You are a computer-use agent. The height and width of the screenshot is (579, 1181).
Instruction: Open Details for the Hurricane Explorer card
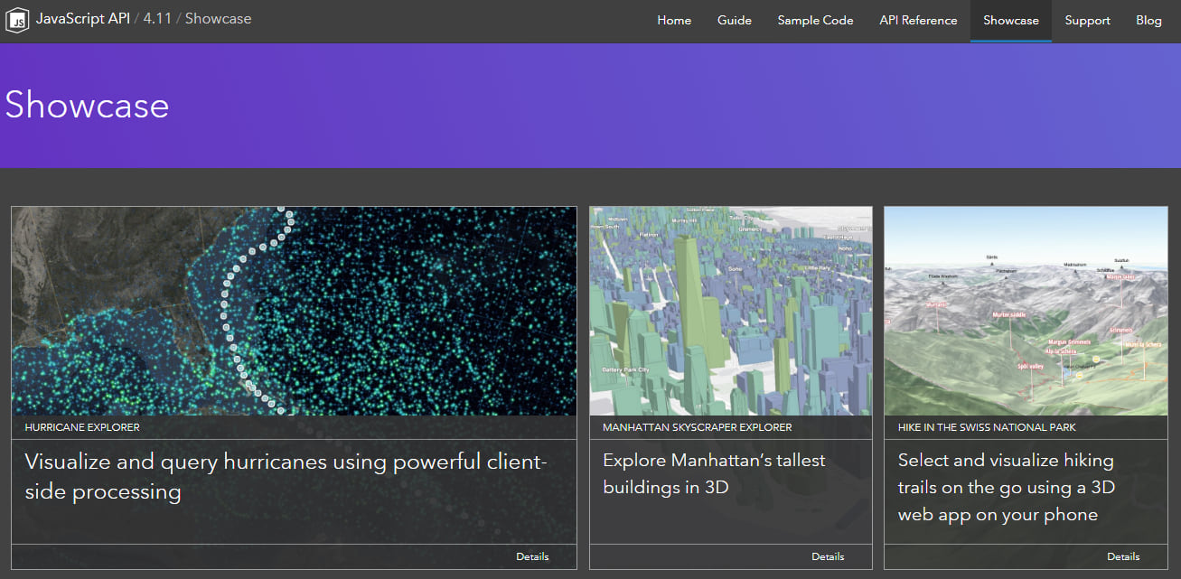(532, 556)
